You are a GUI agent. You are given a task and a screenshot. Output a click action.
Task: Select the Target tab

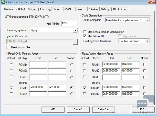[21, 9]
